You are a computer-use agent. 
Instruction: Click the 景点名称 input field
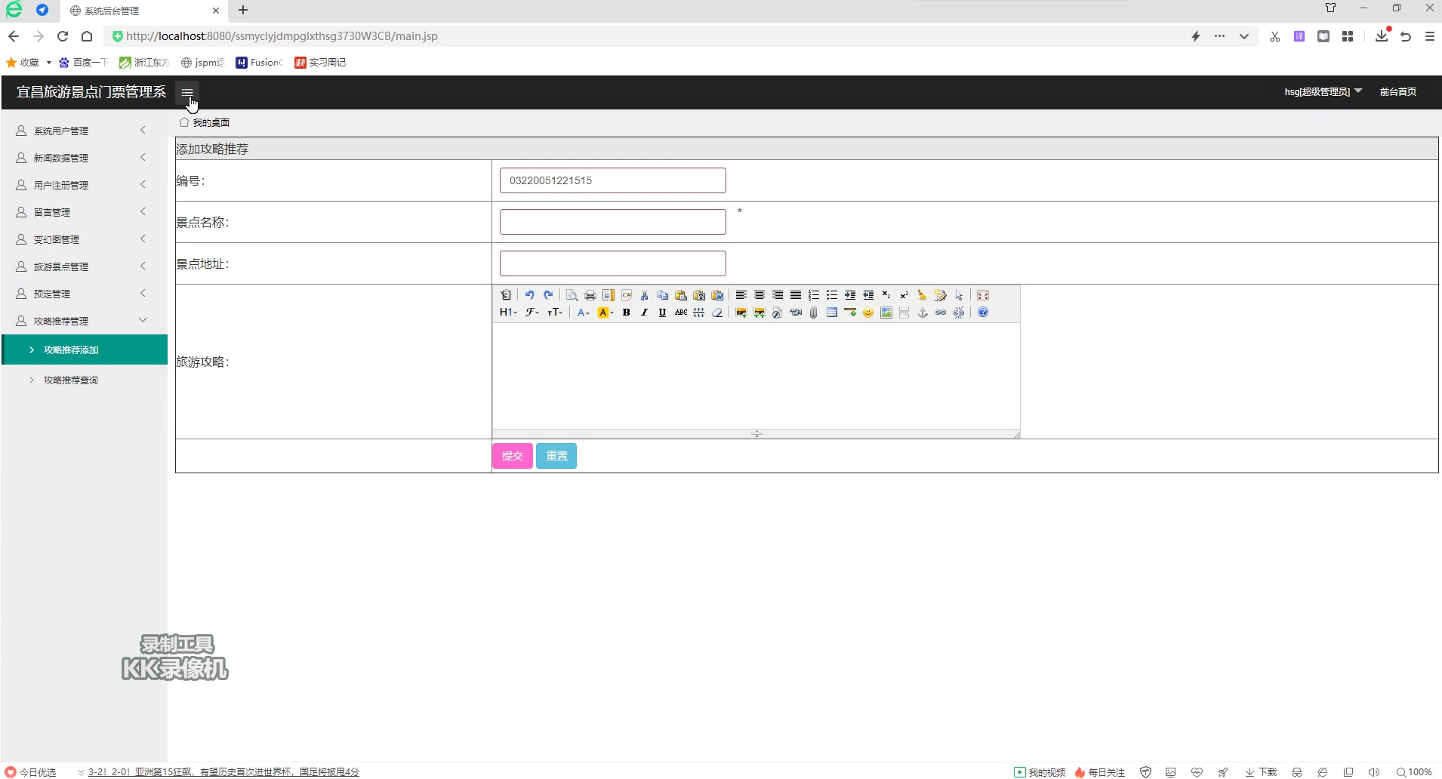point(612,222)
